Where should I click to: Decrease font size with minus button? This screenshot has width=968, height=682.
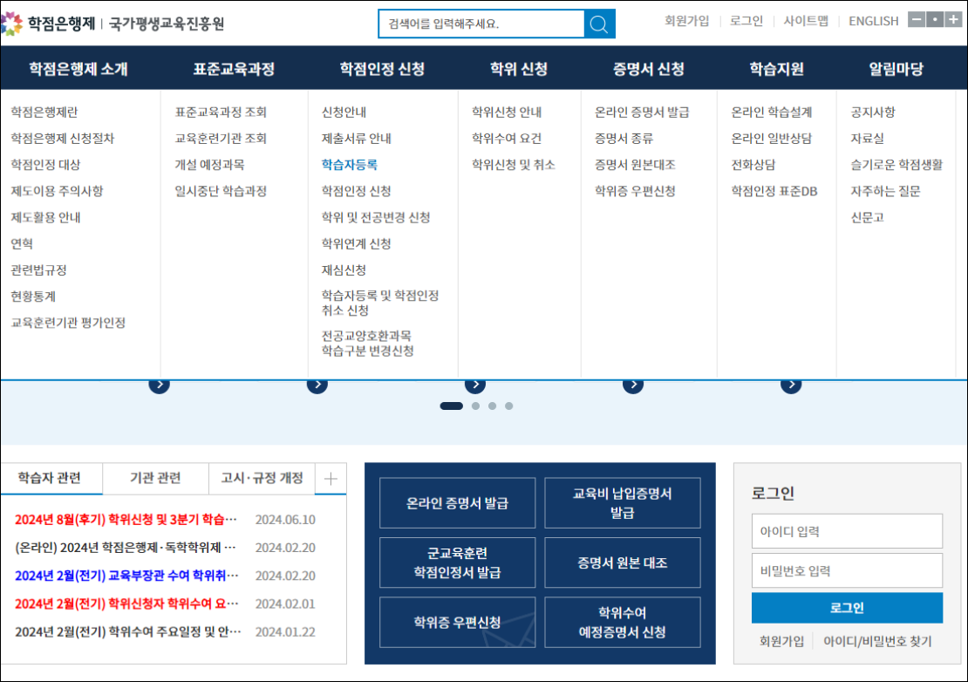coord(917,20)
